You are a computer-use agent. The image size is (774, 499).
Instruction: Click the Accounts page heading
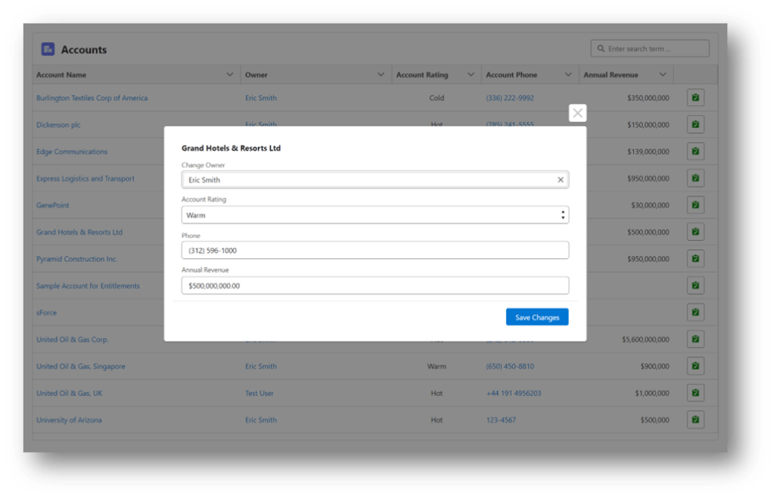click(x=84, y=49)
